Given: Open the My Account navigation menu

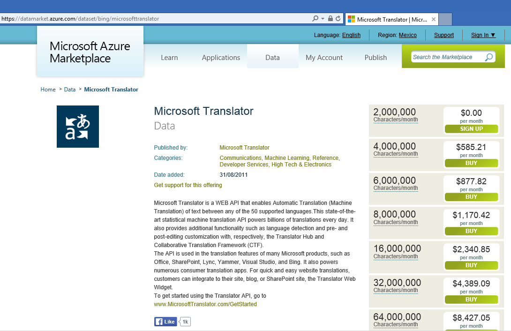Looking at the screenshot, I should pyautogui.click(x=324, y=57).
